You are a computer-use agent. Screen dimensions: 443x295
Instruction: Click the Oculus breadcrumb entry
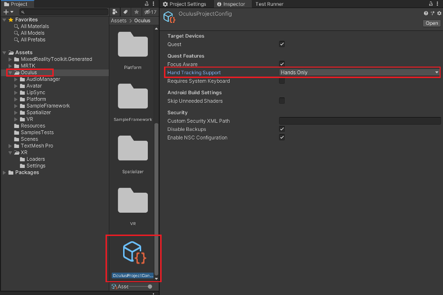point(142,20)
